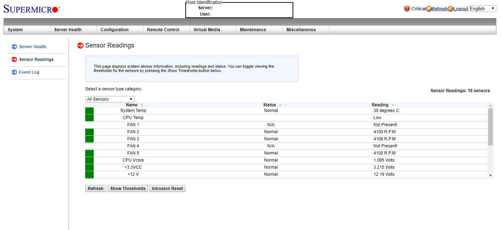This screenshot has height=230, width=501.
Task: Open the All Sensors category dropdown
Action: point(109,99)
